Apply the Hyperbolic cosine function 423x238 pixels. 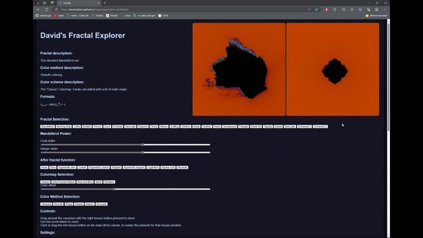pyautogui.click(x=99, y=167)
